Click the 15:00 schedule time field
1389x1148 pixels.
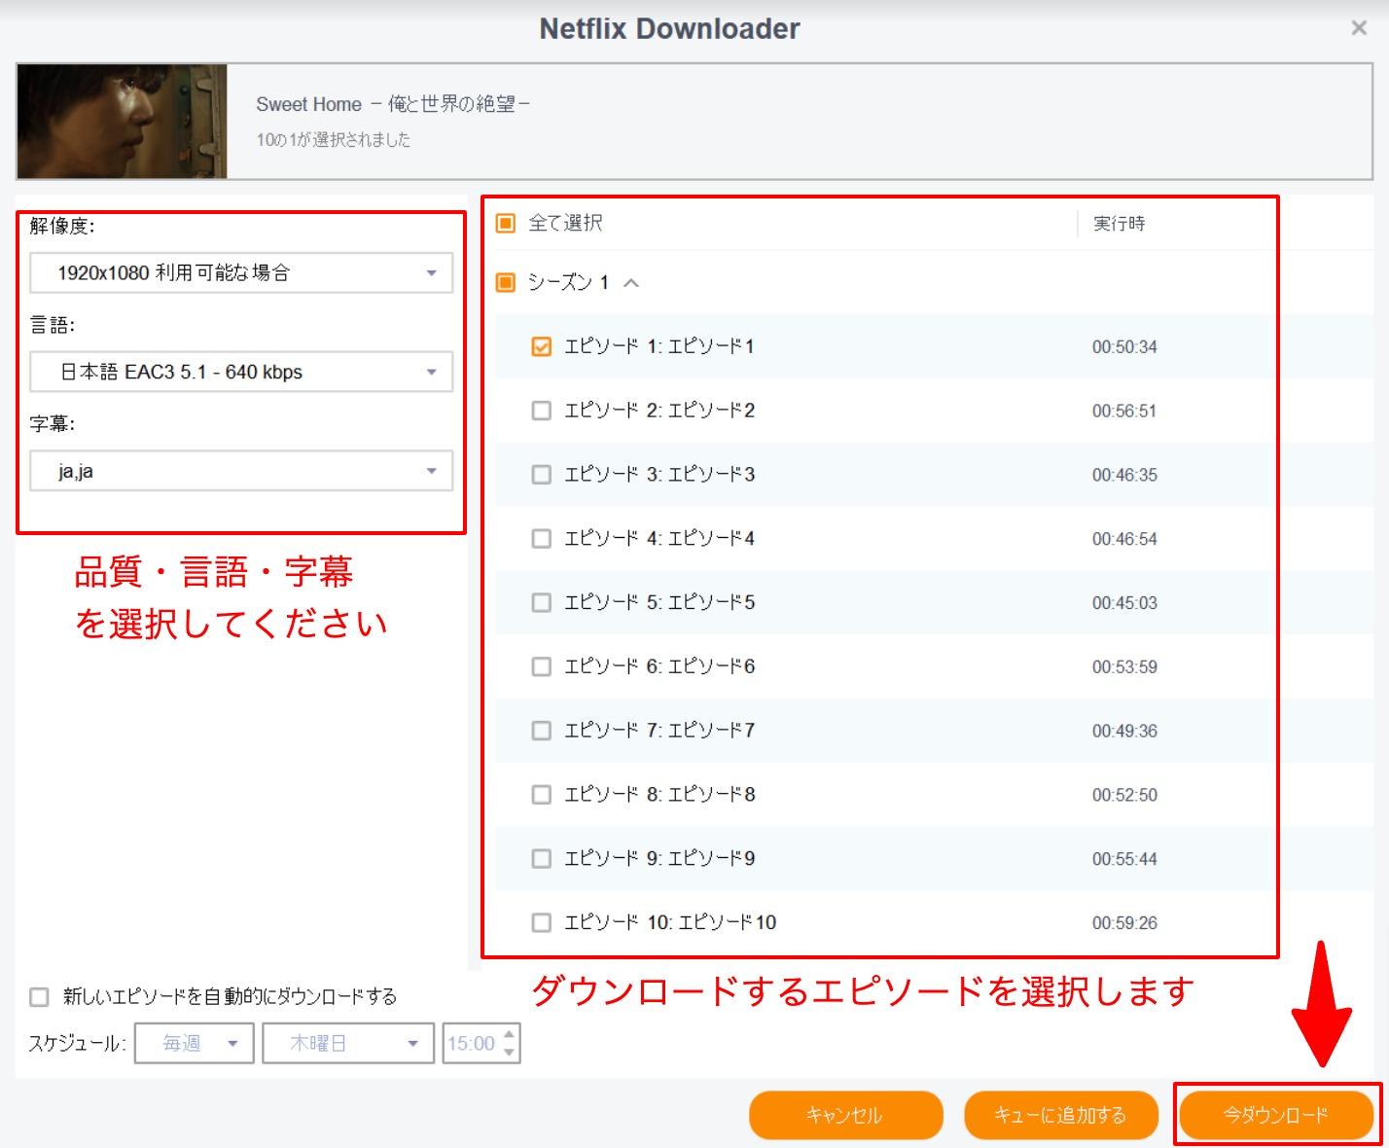click(x=472, y=1043)
